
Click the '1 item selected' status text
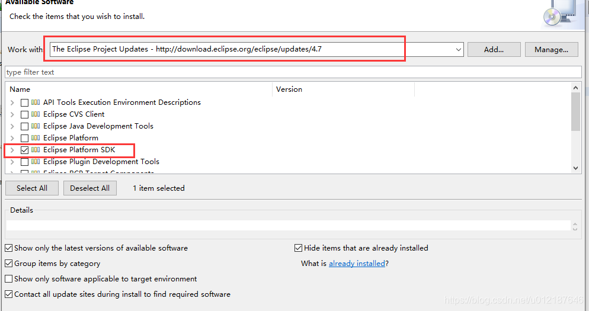coord(159,188)
